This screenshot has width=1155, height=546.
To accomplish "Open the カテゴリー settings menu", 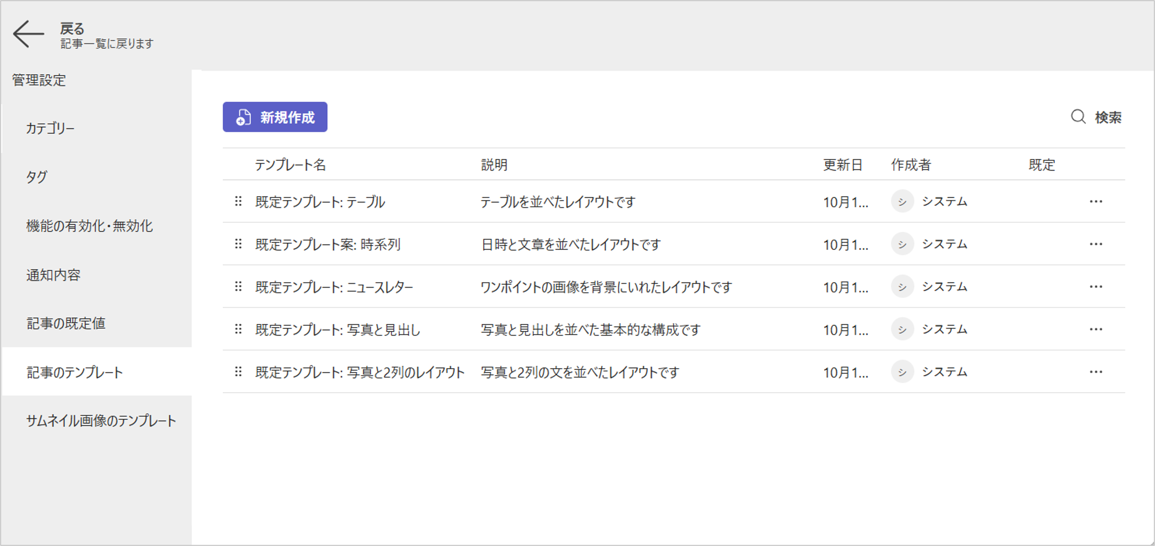I will 96,129.
